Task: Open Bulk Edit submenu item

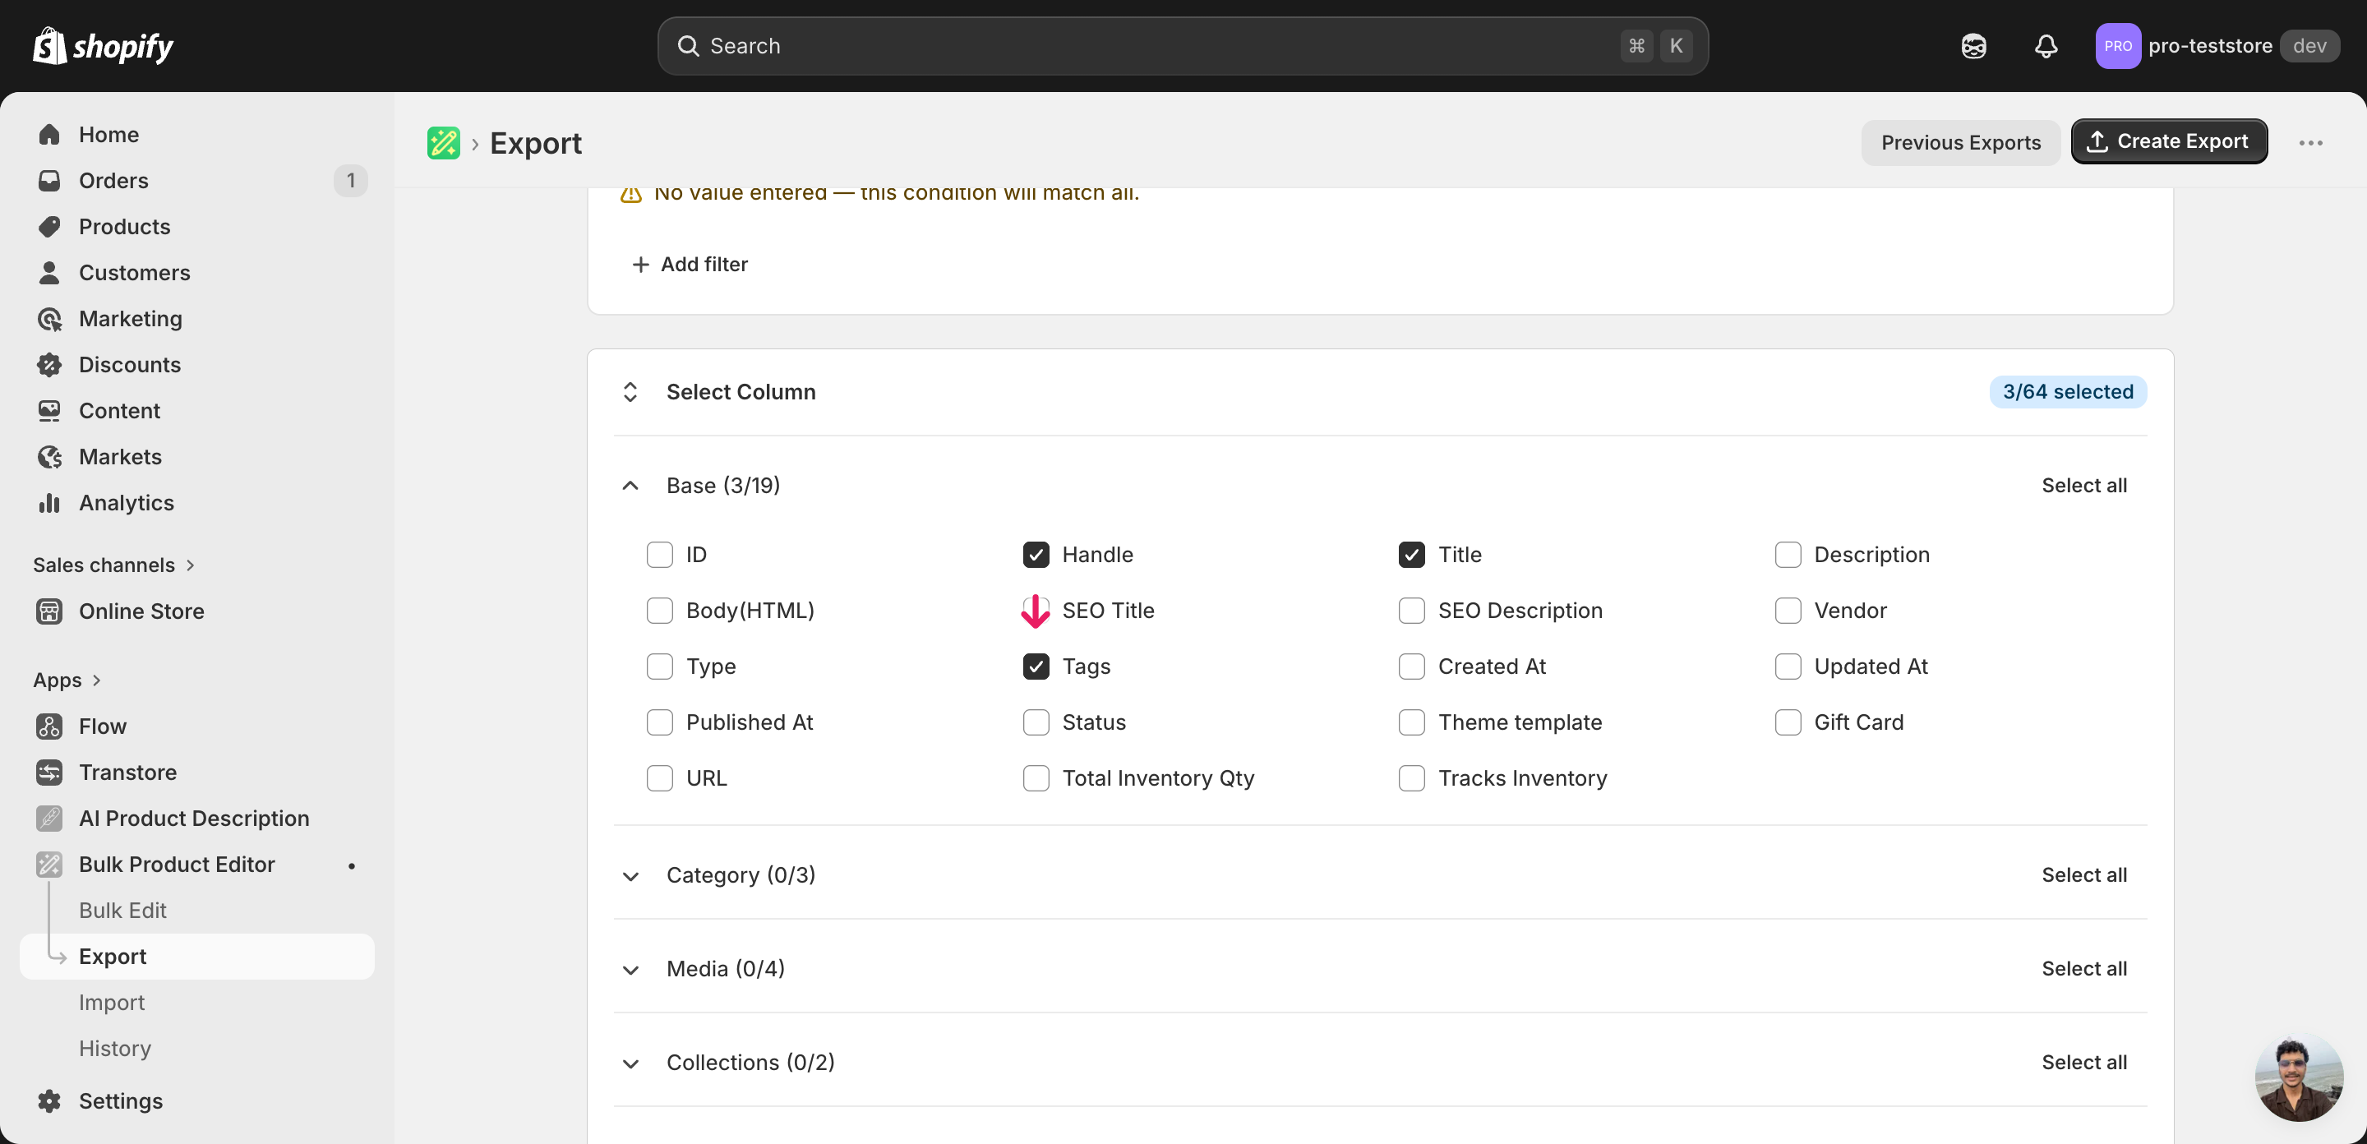Action: (123, 910)
